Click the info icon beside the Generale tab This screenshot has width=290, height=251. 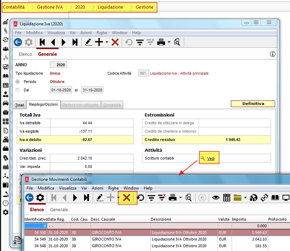pyautogui.click(x=272, y=54)
